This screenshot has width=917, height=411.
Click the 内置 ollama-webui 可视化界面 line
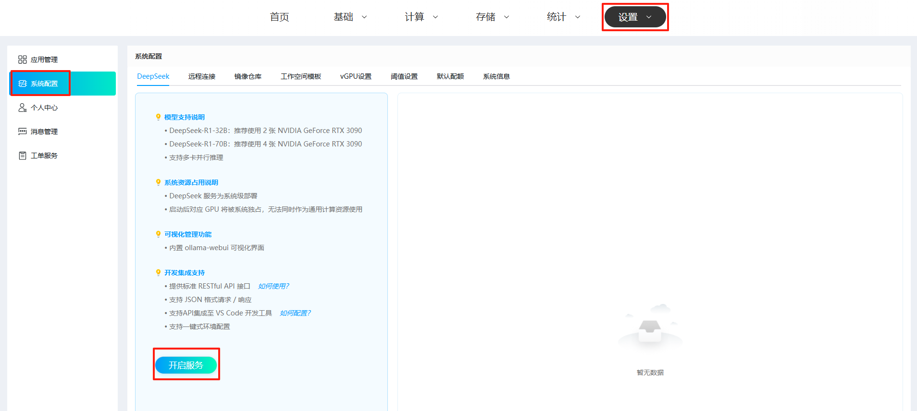(214, 248)
